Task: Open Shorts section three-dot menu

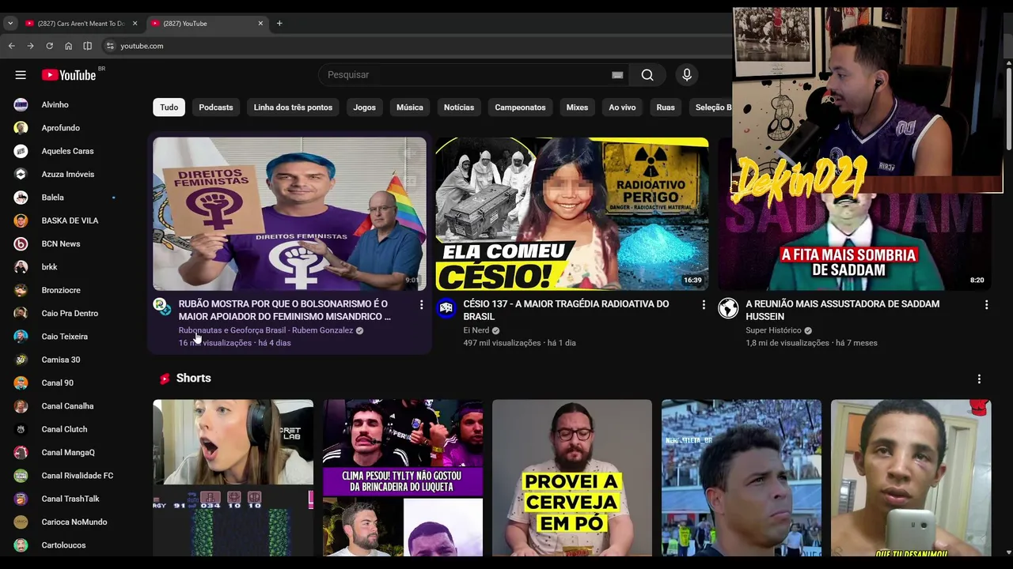Action: (979, 379)
